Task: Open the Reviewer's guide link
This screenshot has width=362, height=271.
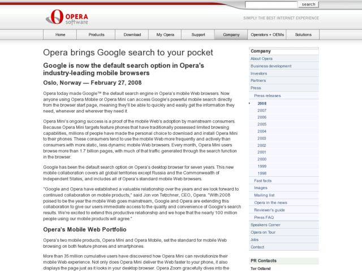Action: tap(269, 210)
